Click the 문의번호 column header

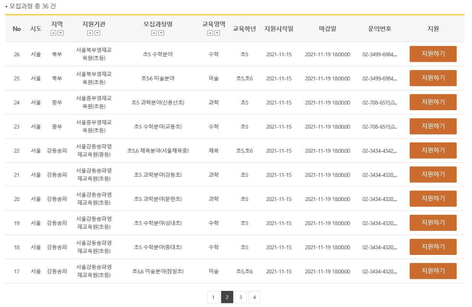pos(380,29)
